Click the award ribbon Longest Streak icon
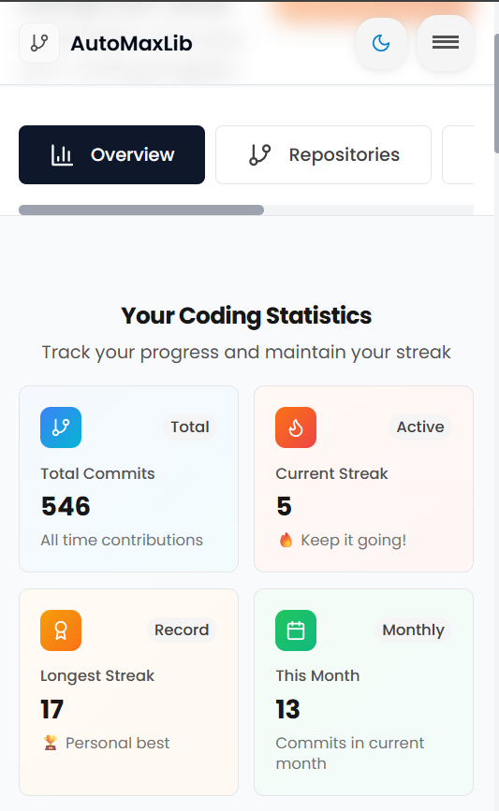Screen dimensions: 499x811 tap(61, 630)
